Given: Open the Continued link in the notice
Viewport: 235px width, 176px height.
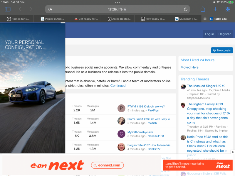Looking at the screenshot, I should [x=118, y=86].
